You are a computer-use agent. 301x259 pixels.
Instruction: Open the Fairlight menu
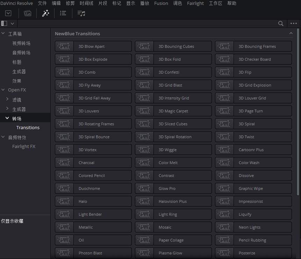click(x=195, y=3)
